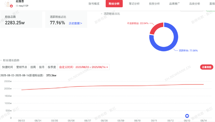The height and width of the screenshot is (122, 215).
Task: Select the 营销节点 filter option
Action: (21, 67)
